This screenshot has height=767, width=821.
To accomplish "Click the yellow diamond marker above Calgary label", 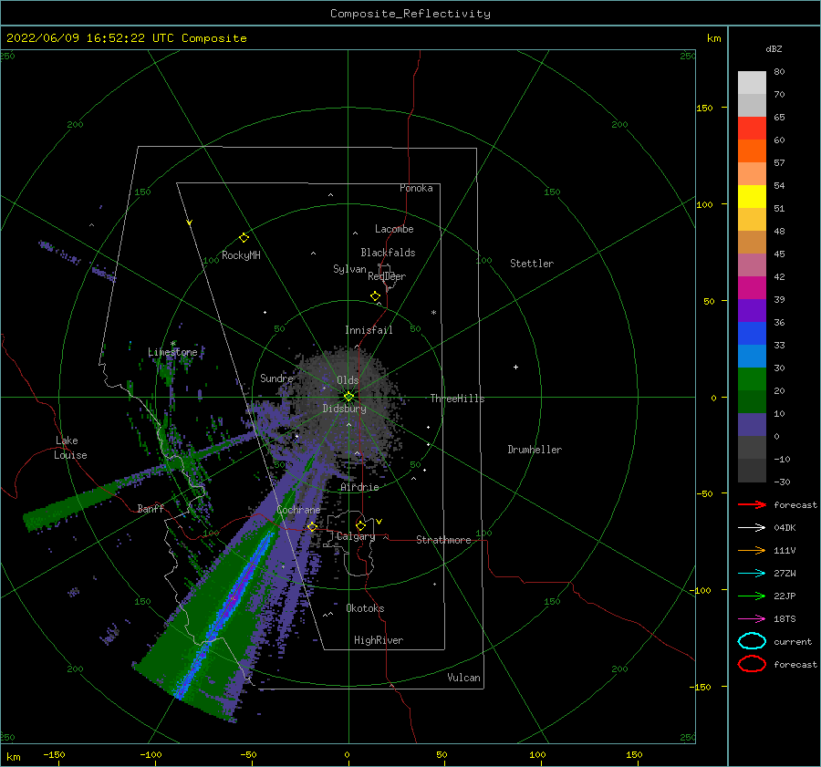I will 360,525.
